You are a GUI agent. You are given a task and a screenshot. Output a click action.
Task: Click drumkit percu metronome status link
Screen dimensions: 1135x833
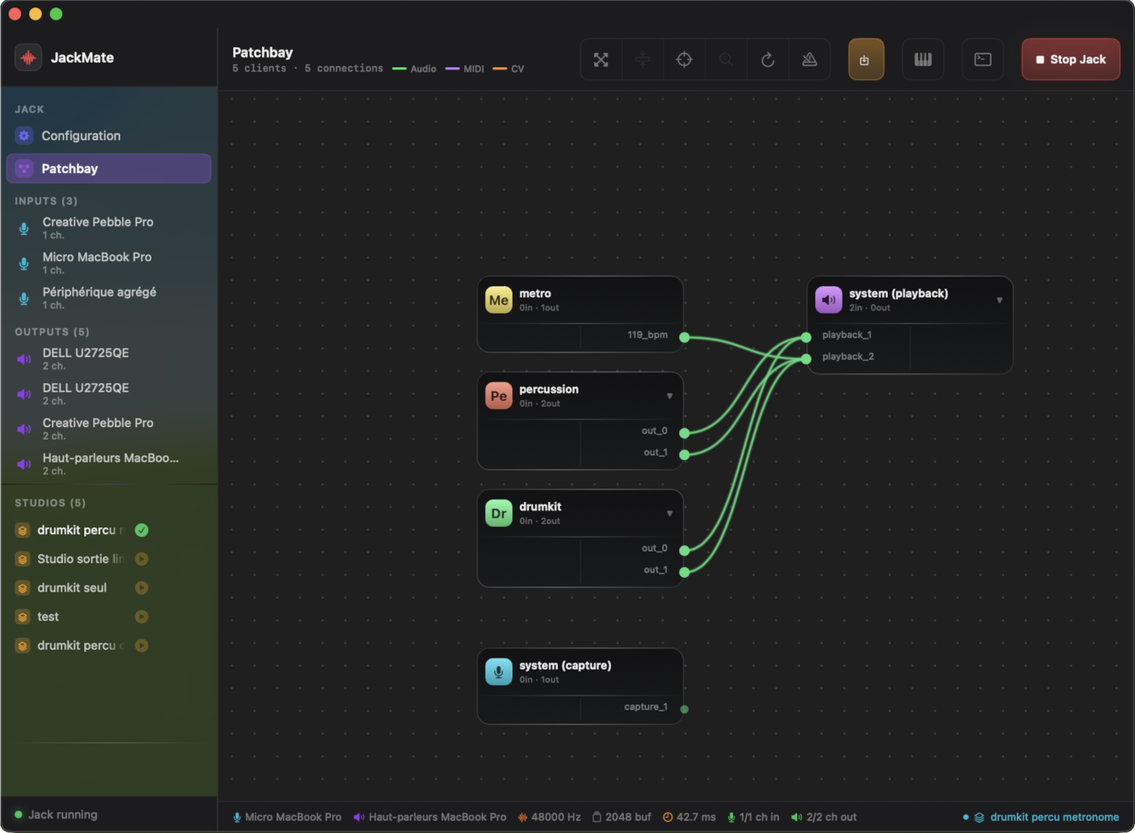coord(1053,817)
